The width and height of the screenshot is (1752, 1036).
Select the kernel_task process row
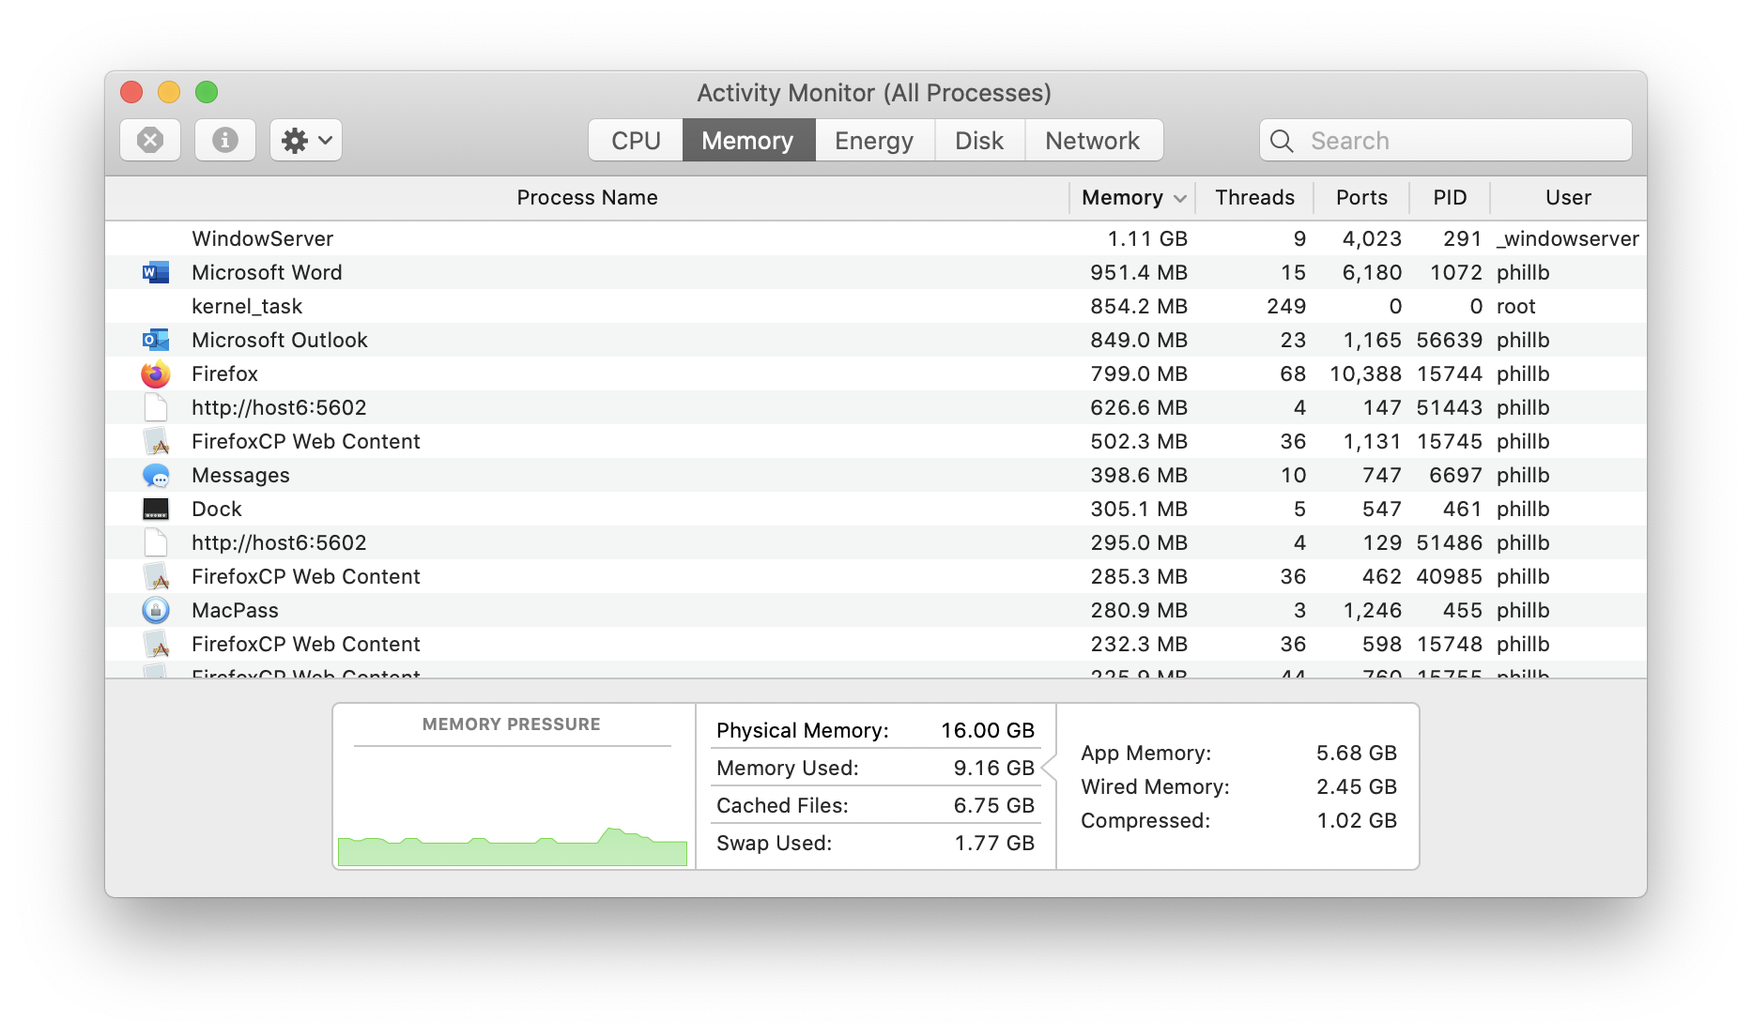point(601,307)
